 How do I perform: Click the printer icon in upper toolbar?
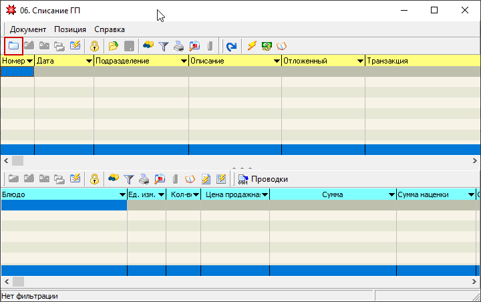179,46
